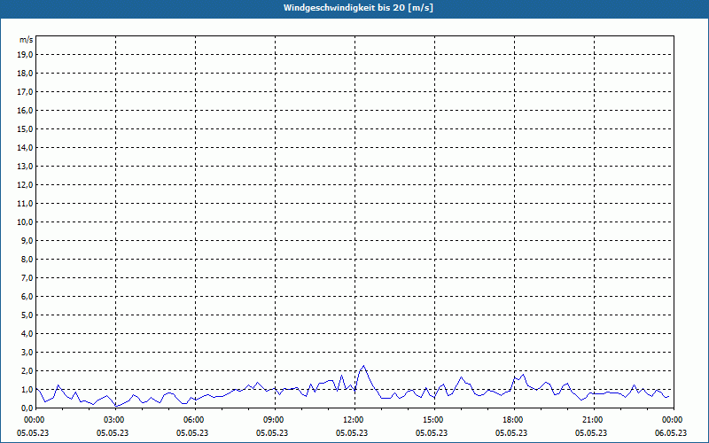709x443 pixels.
Task: Click the 06.05.23 date label
Action: click(x=671, y=432)
